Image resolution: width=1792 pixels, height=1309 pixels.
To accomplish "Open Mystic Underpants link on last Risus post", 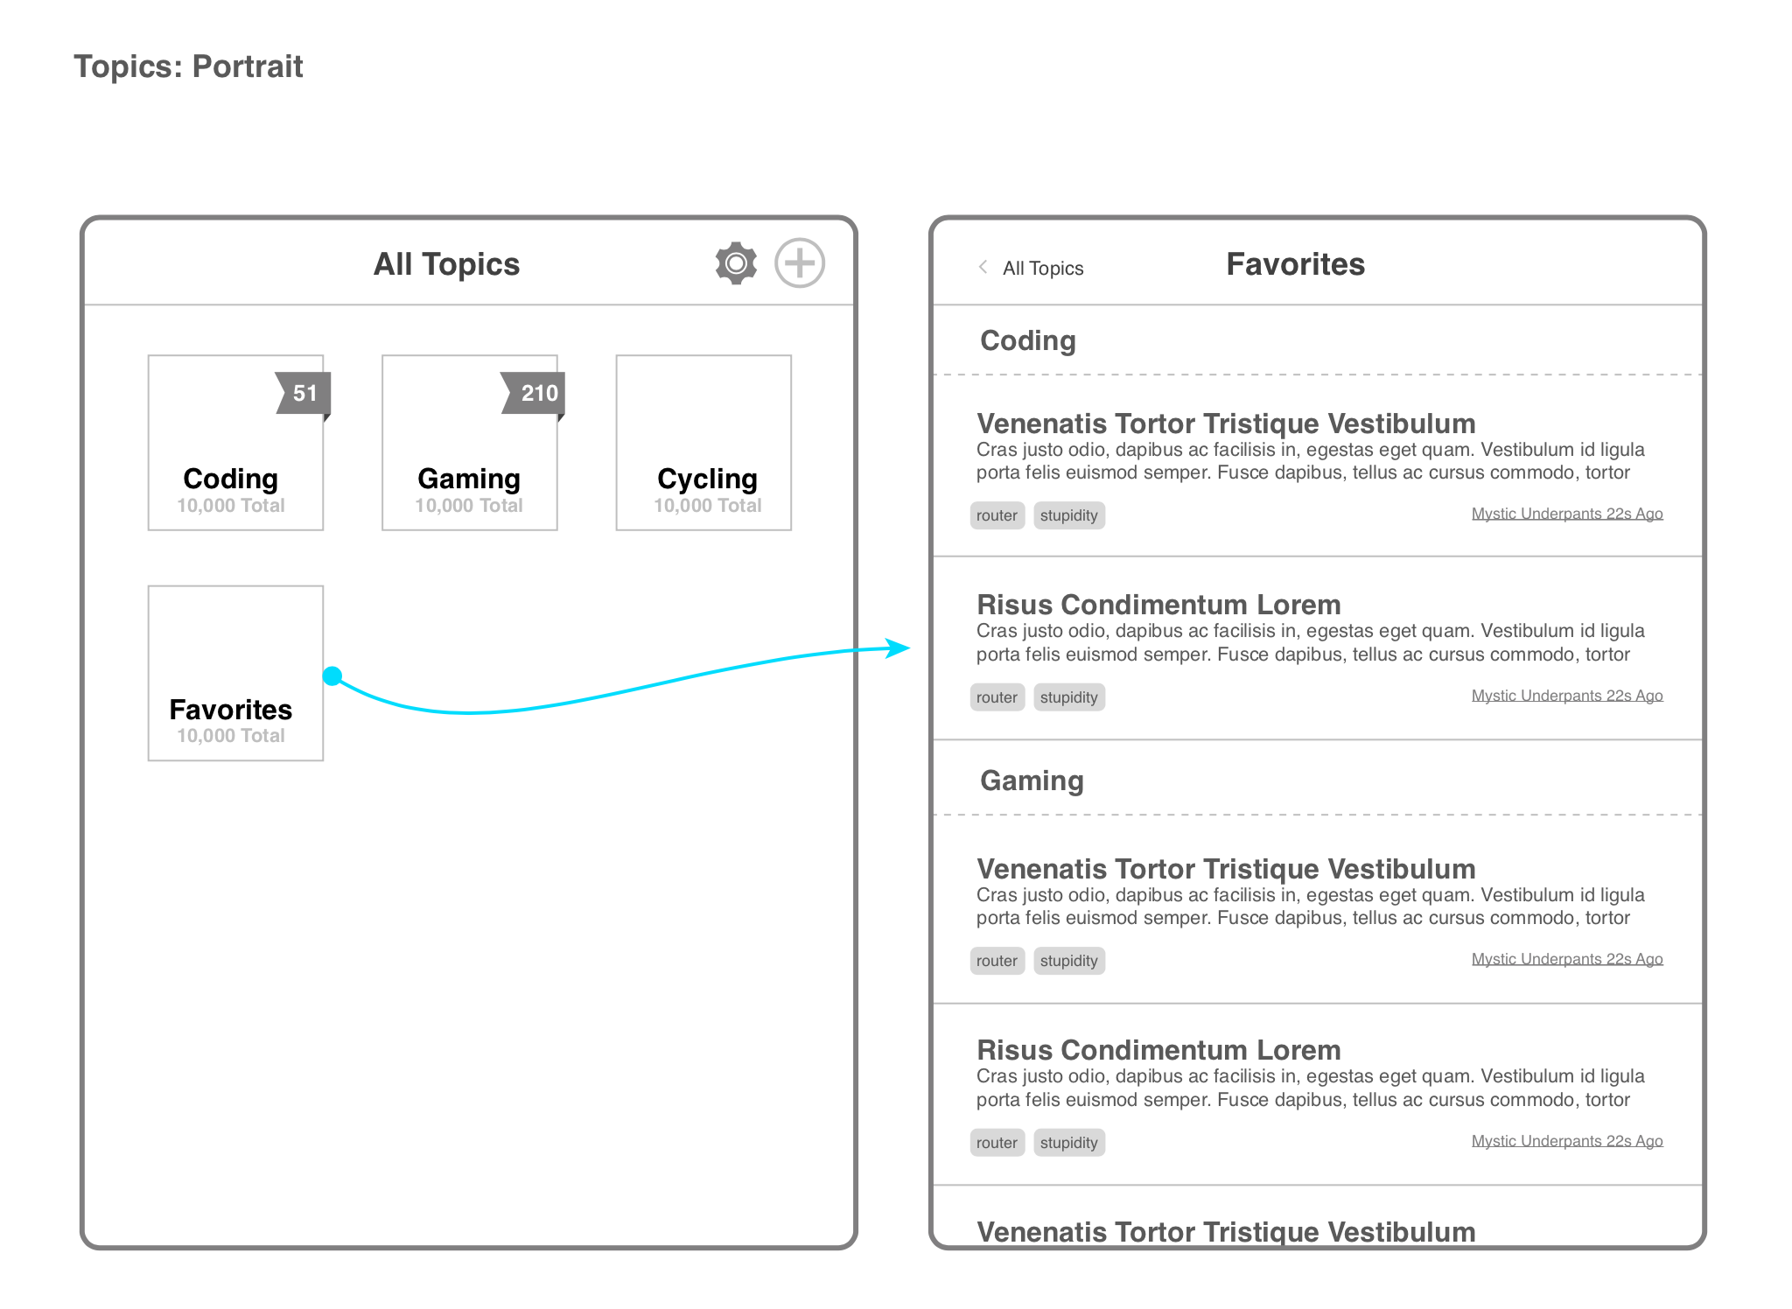I will 1567,1141.
